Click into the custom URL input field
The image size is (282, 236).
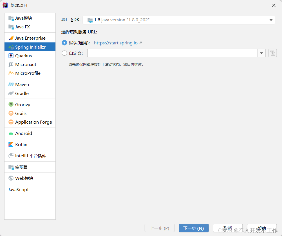click(x=173, y=53)
